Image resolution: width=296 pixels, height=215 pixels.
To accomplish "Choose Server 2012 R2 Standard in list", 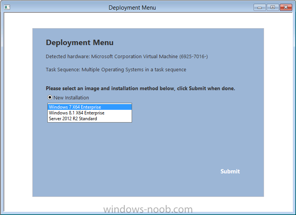I will pyautogui.click(x=90, y=119).
